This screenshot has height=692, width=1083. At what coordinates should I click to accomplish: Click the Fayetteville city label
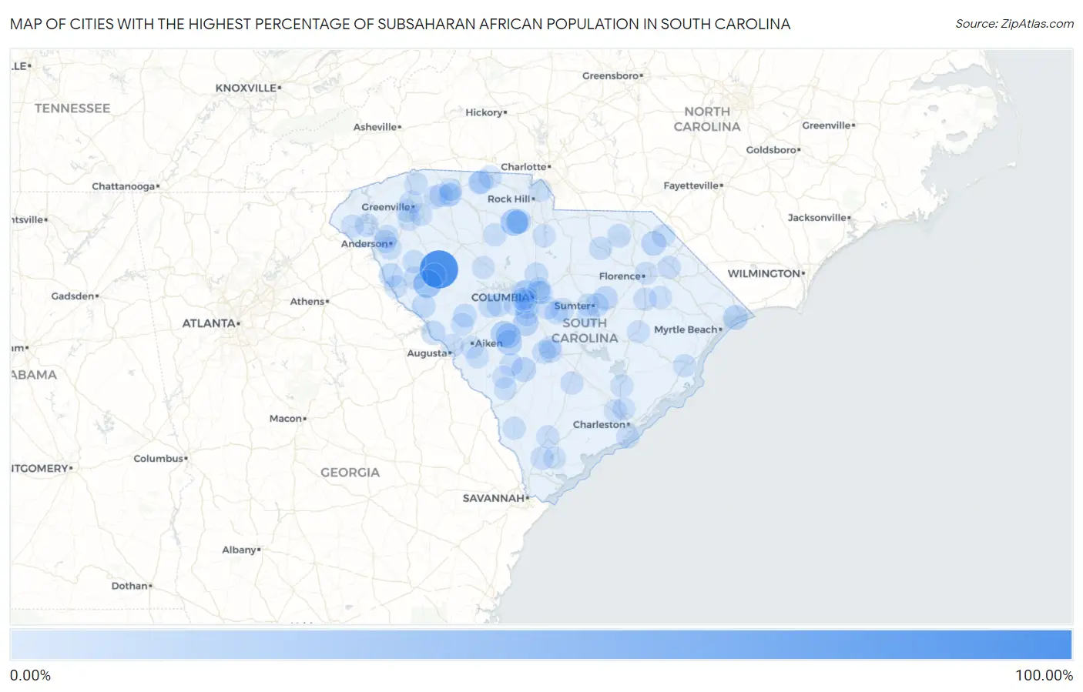pyautogui.click(x=692, y=186)
